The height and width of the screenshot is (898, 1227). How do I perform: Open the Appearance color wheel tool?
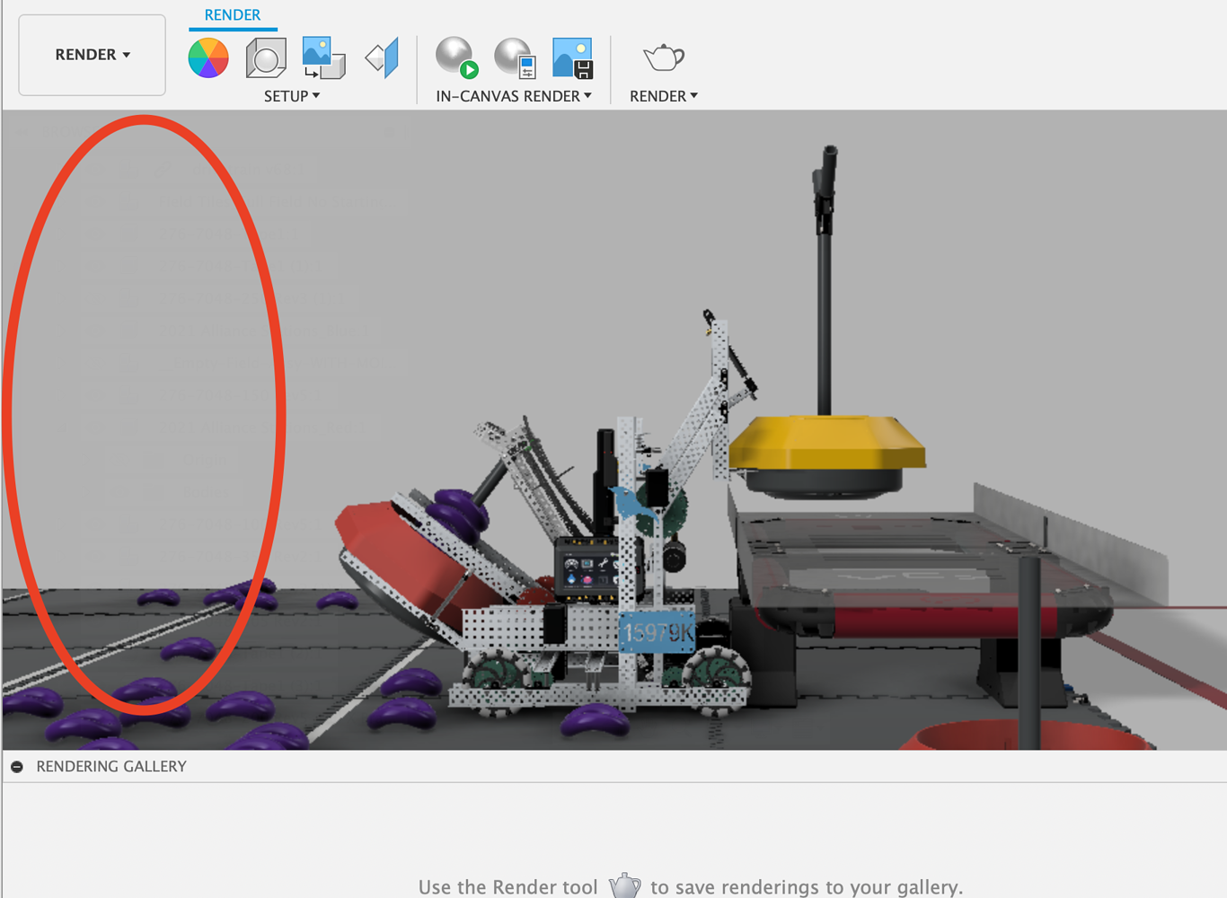[208, 58]
